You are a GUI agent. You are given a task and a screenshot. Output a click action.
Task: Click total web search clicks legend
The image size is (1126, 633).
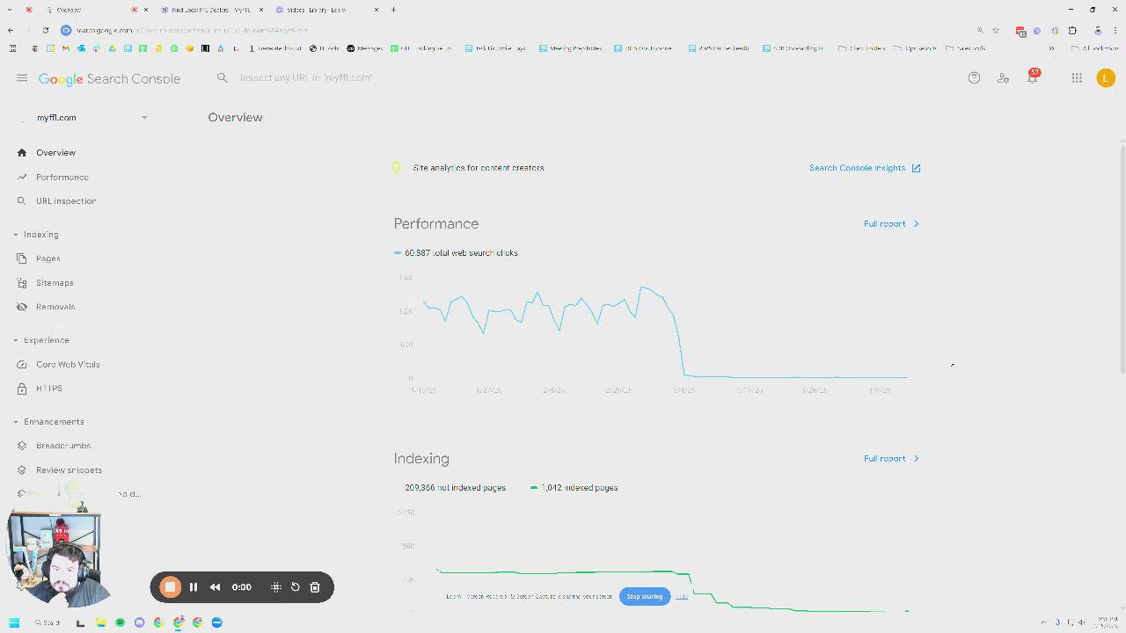456,253
